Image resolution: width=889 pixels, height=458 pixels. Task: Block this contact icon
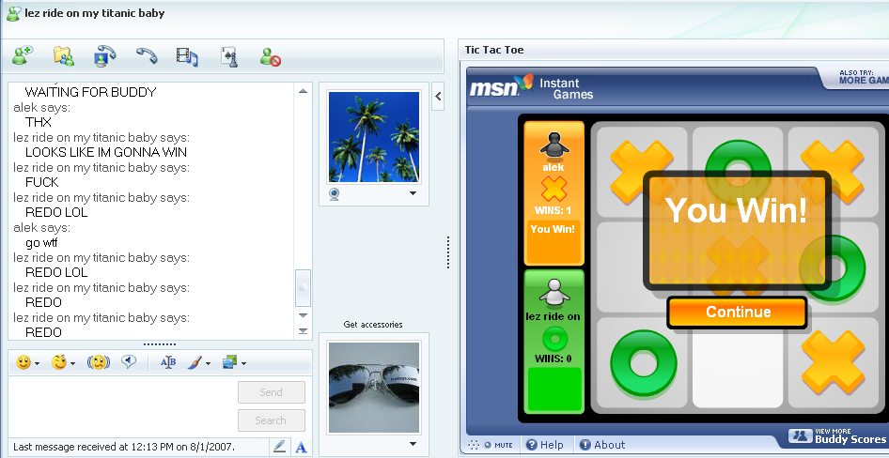(x=271, y=56)
